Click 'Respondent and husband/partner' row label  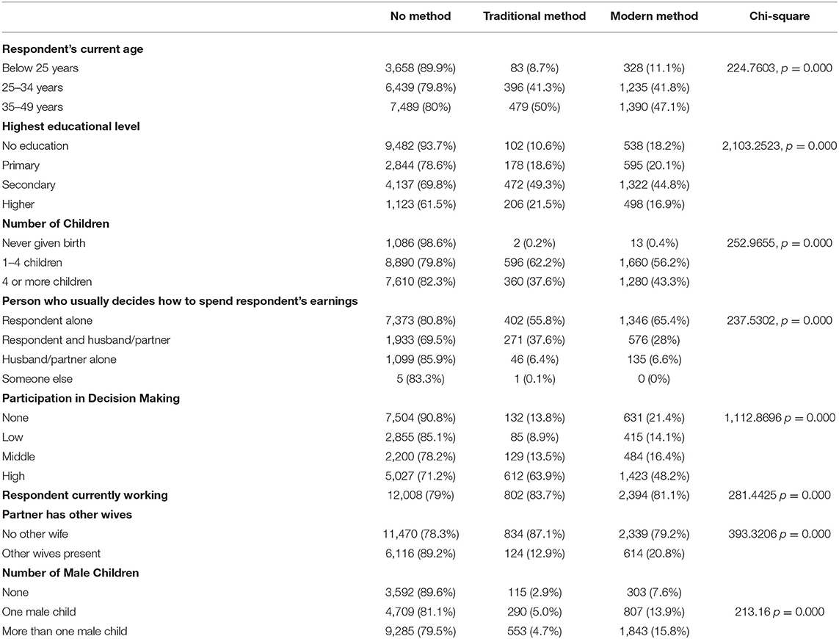86,340
